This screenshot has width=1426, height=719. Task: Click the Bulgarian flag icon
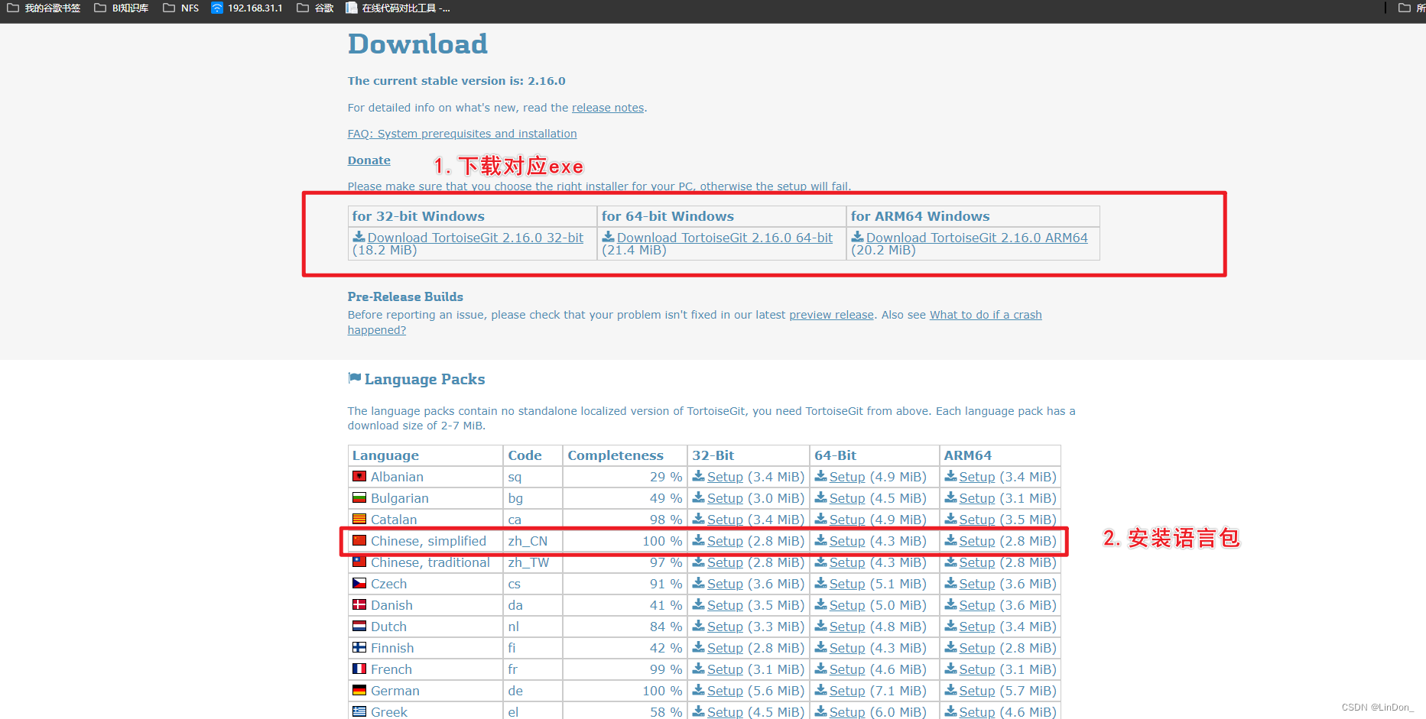point(359,497)
